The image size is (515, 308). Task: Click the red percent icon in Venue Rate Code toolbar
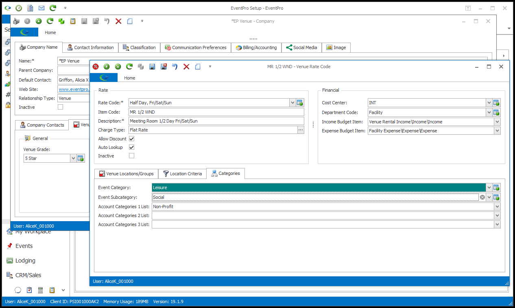coord(96,67)
